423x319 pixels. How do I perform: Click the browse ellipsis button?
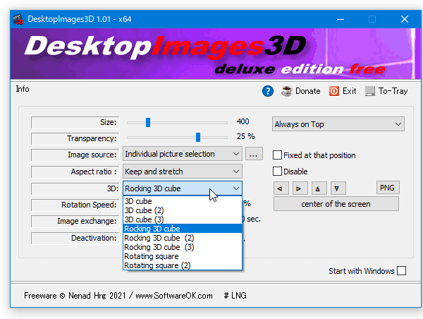click(254, 154)
